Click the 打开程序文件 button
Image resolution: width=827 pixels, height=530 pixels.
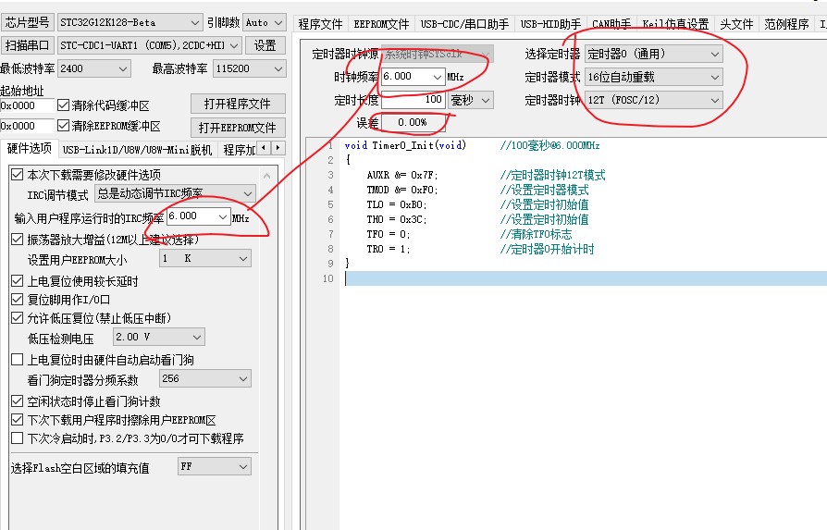[x=238, y=104]
